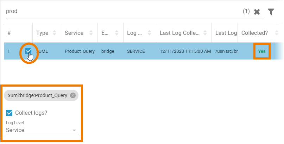Sort by Last Log Colle... column arrows
284x144 pixels.
[205, 33]
